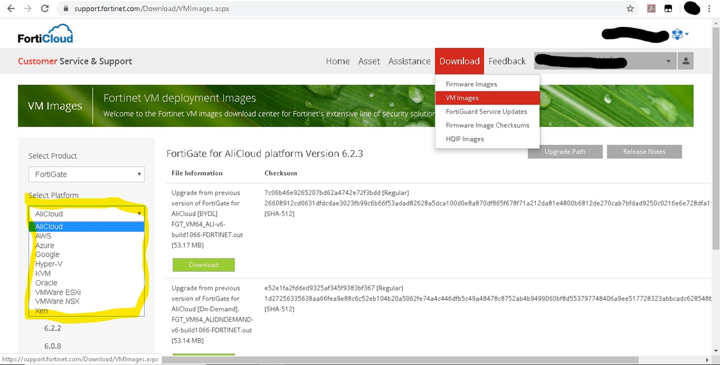Select Firmware Image Checksums entry
Image resolution: width=720 pixels, height=365 pixels.
(x=488, y=125)
